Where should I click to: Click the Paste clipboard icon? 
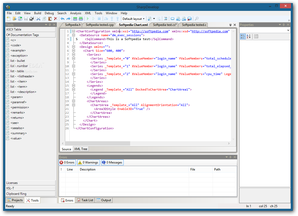(x=50, y=19)
